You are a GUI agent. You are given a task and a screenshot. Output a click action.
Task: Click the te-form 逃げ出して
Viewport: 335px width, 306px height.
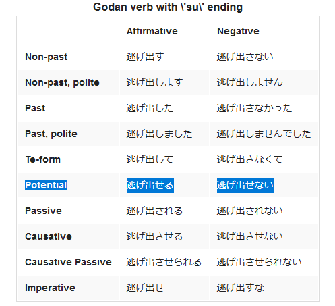click(x=150, y=159)
